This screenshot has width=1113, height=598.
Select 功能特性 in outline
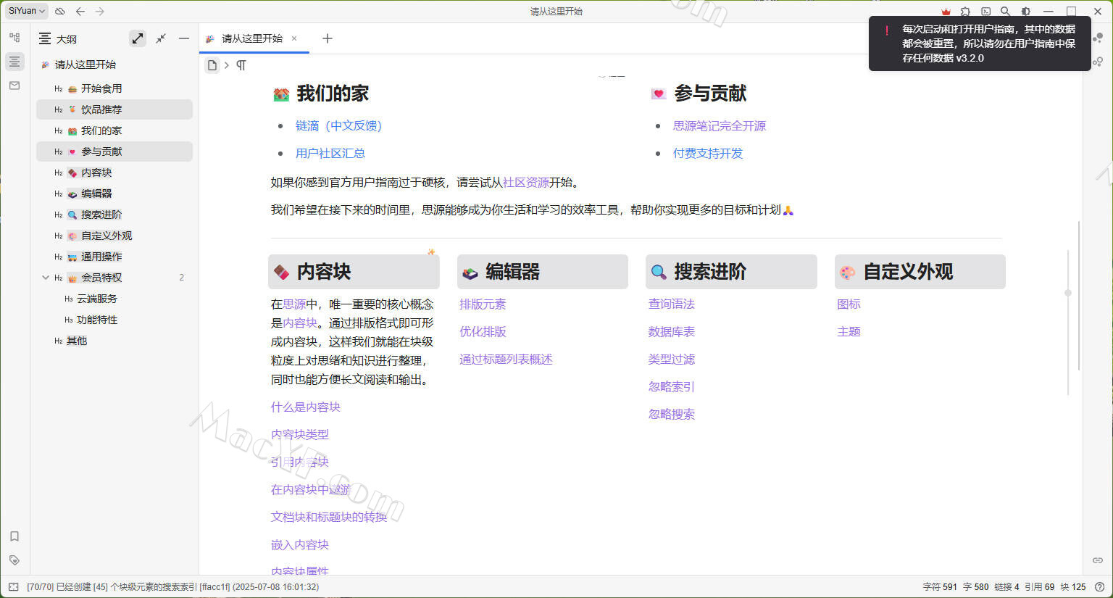pos(114,320)
